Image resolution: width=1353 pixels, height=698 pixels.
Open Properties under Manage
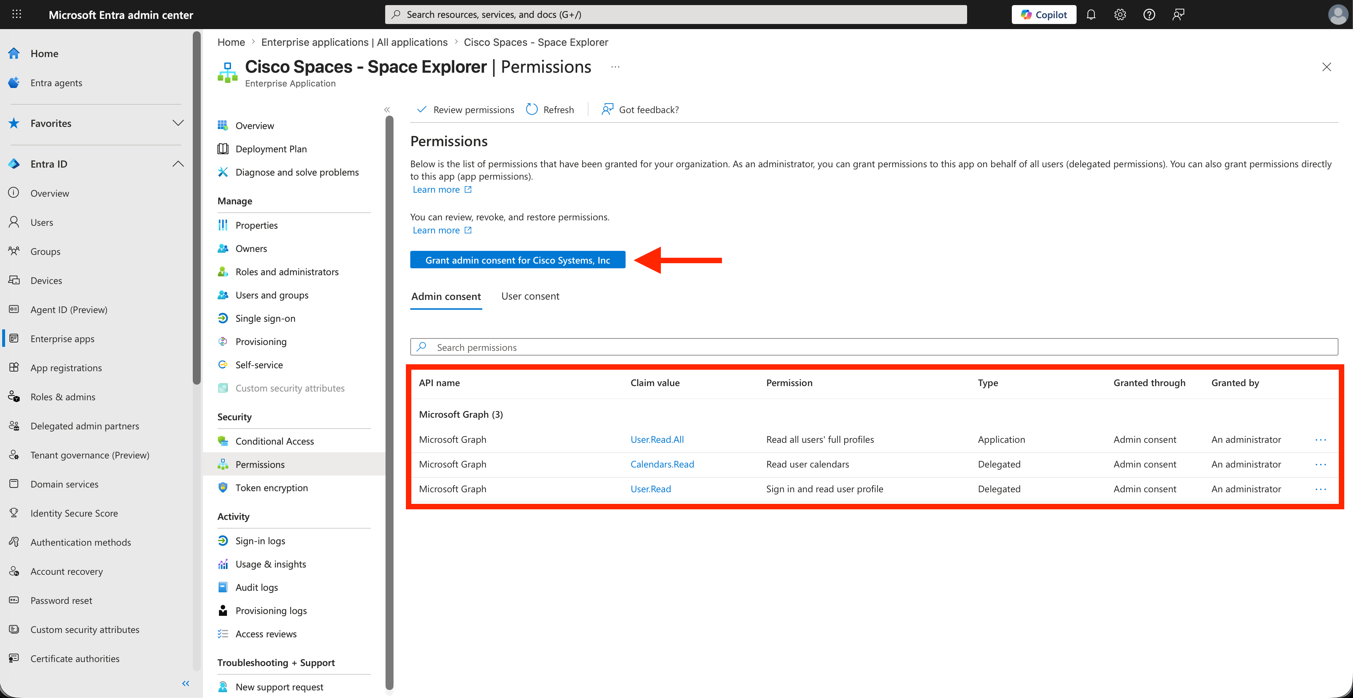click(x=257, y=225)
